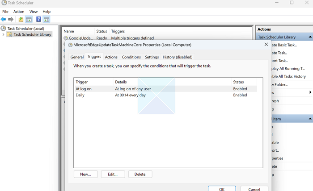Click 'At 00:14 every day' details cell
Image resolution: width=313 pixels, height=191 pixels.
131,95
